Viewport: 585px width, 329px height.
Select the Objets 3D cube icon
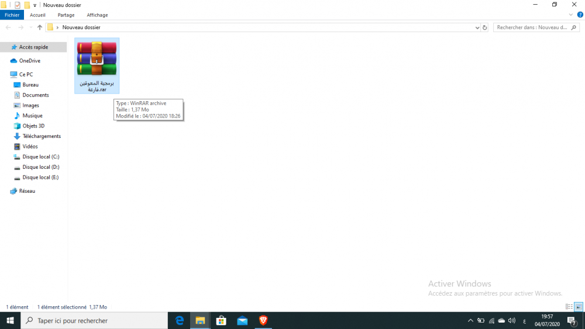[17, 126]
